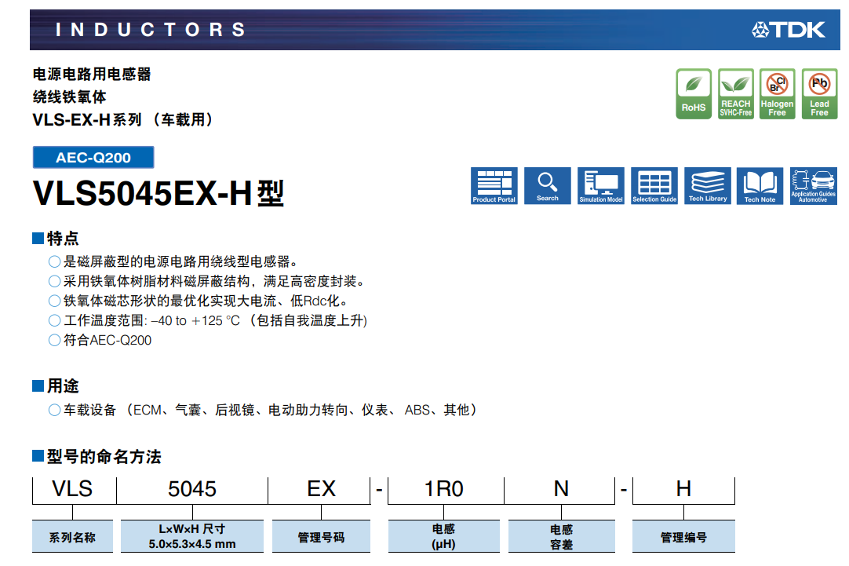Click the INDUCTORS header title
Viewport: 849px width, 566px height.
[x=151, y=30]
